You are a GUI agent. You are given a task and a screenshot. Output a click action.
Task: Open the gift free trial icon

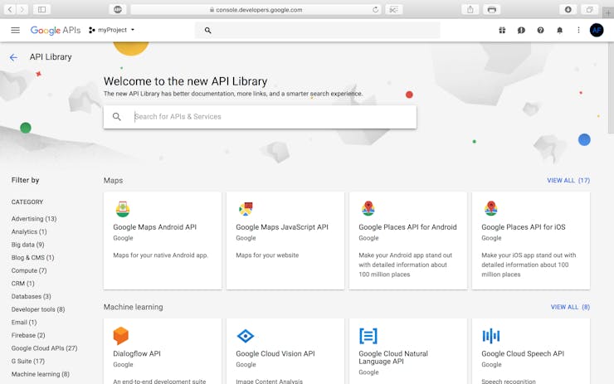click(502, 30)
